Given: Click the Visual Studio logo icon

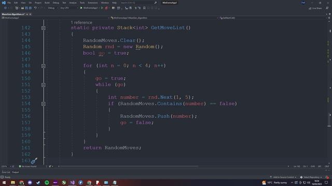Looking at the screenshot, I should click(x=4, y=3).
